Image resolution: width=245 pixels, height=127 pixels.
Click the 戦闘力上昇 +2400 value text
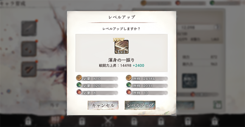[x=138, y=66]
